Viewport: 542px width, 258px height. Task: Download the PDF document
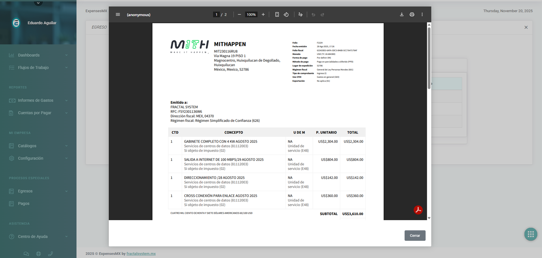point(402,14)
